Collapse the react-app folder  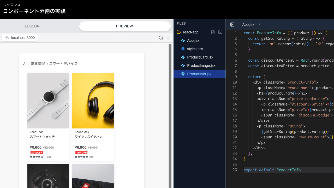point(190,32)
